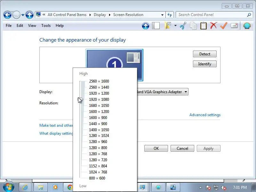This screenshot has height=192, width=256.
Task: Choose 1920 × 1080 resolution
Action: click(99, 99)
